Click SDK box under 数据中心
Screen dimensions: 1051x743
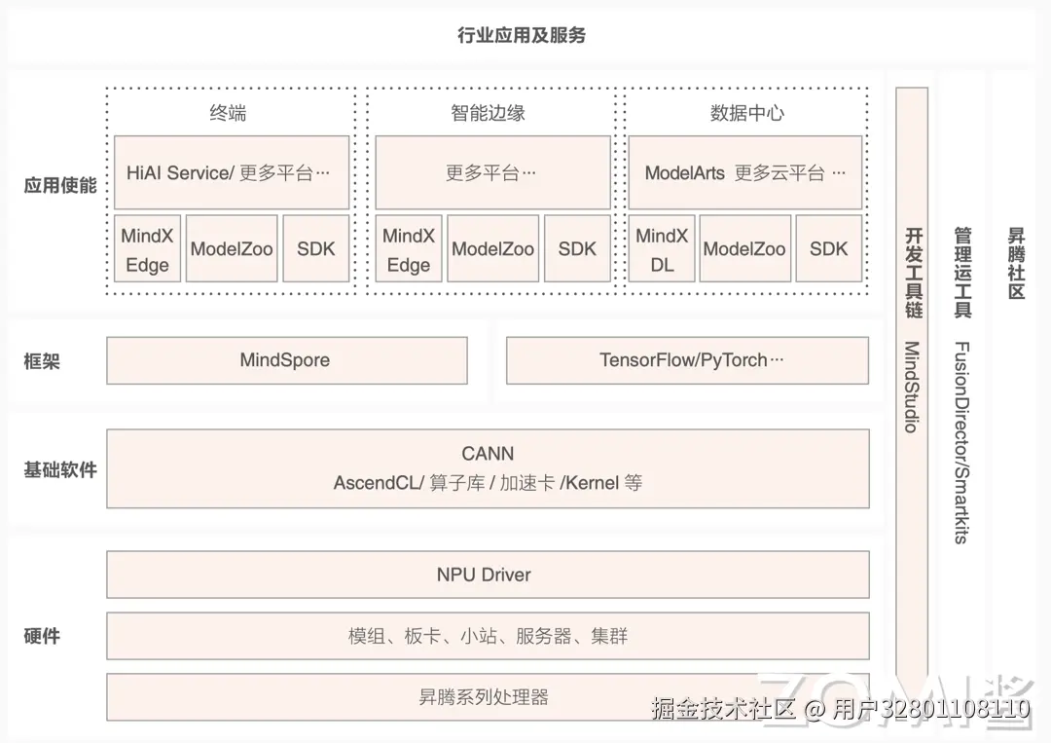tap(829, 248)
